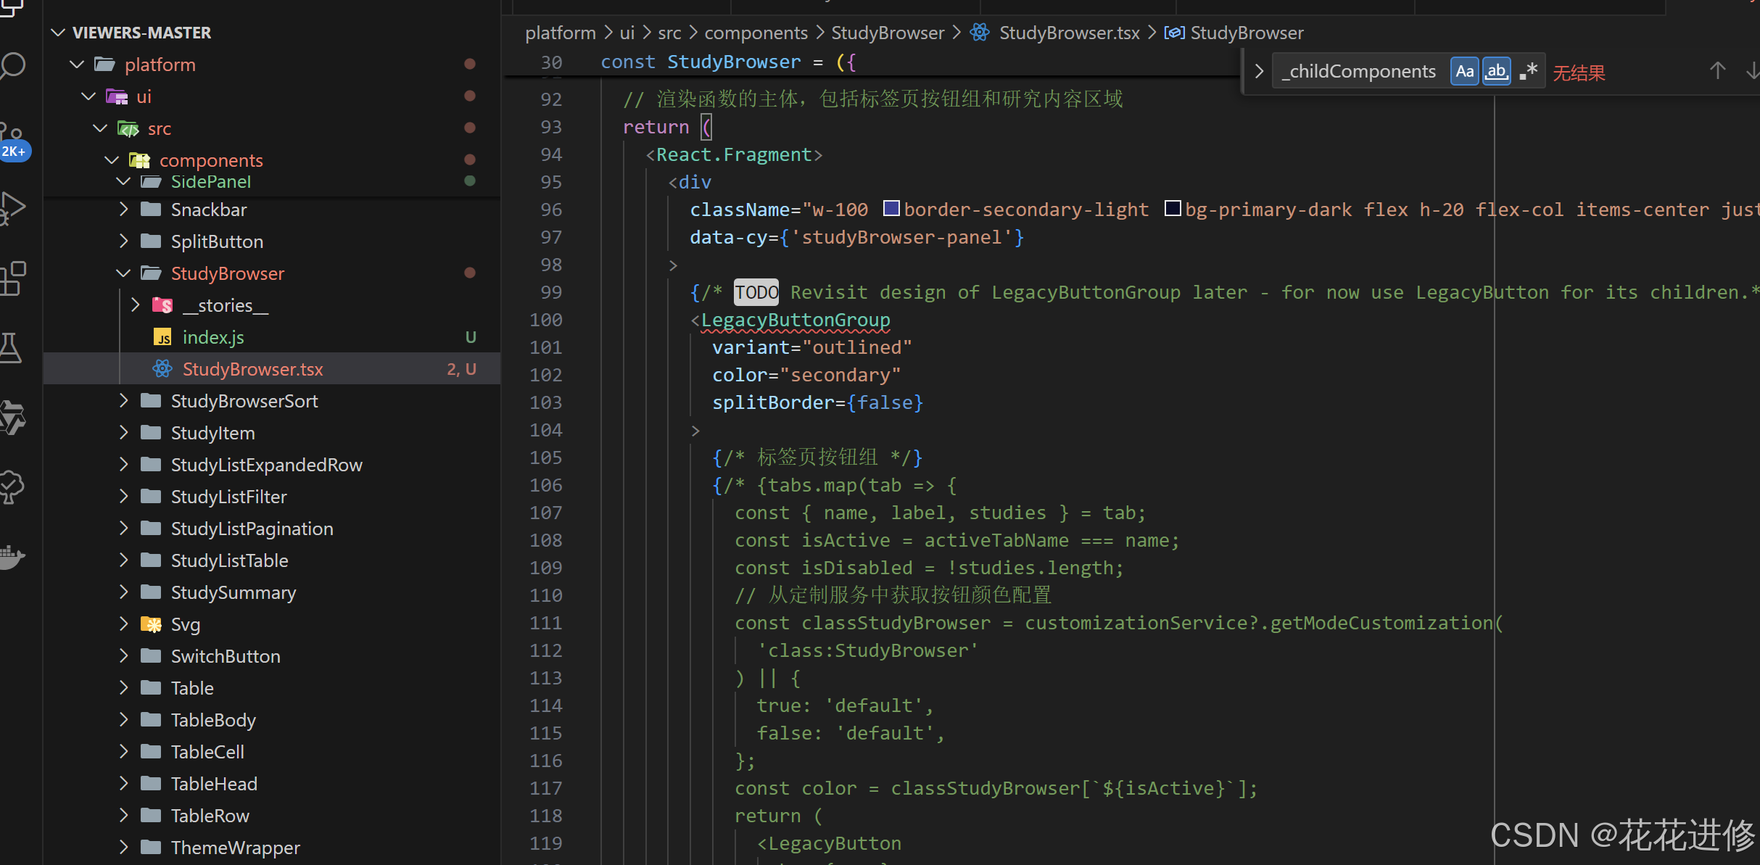
Task: Collapse the ui folder
Action: 88,96
